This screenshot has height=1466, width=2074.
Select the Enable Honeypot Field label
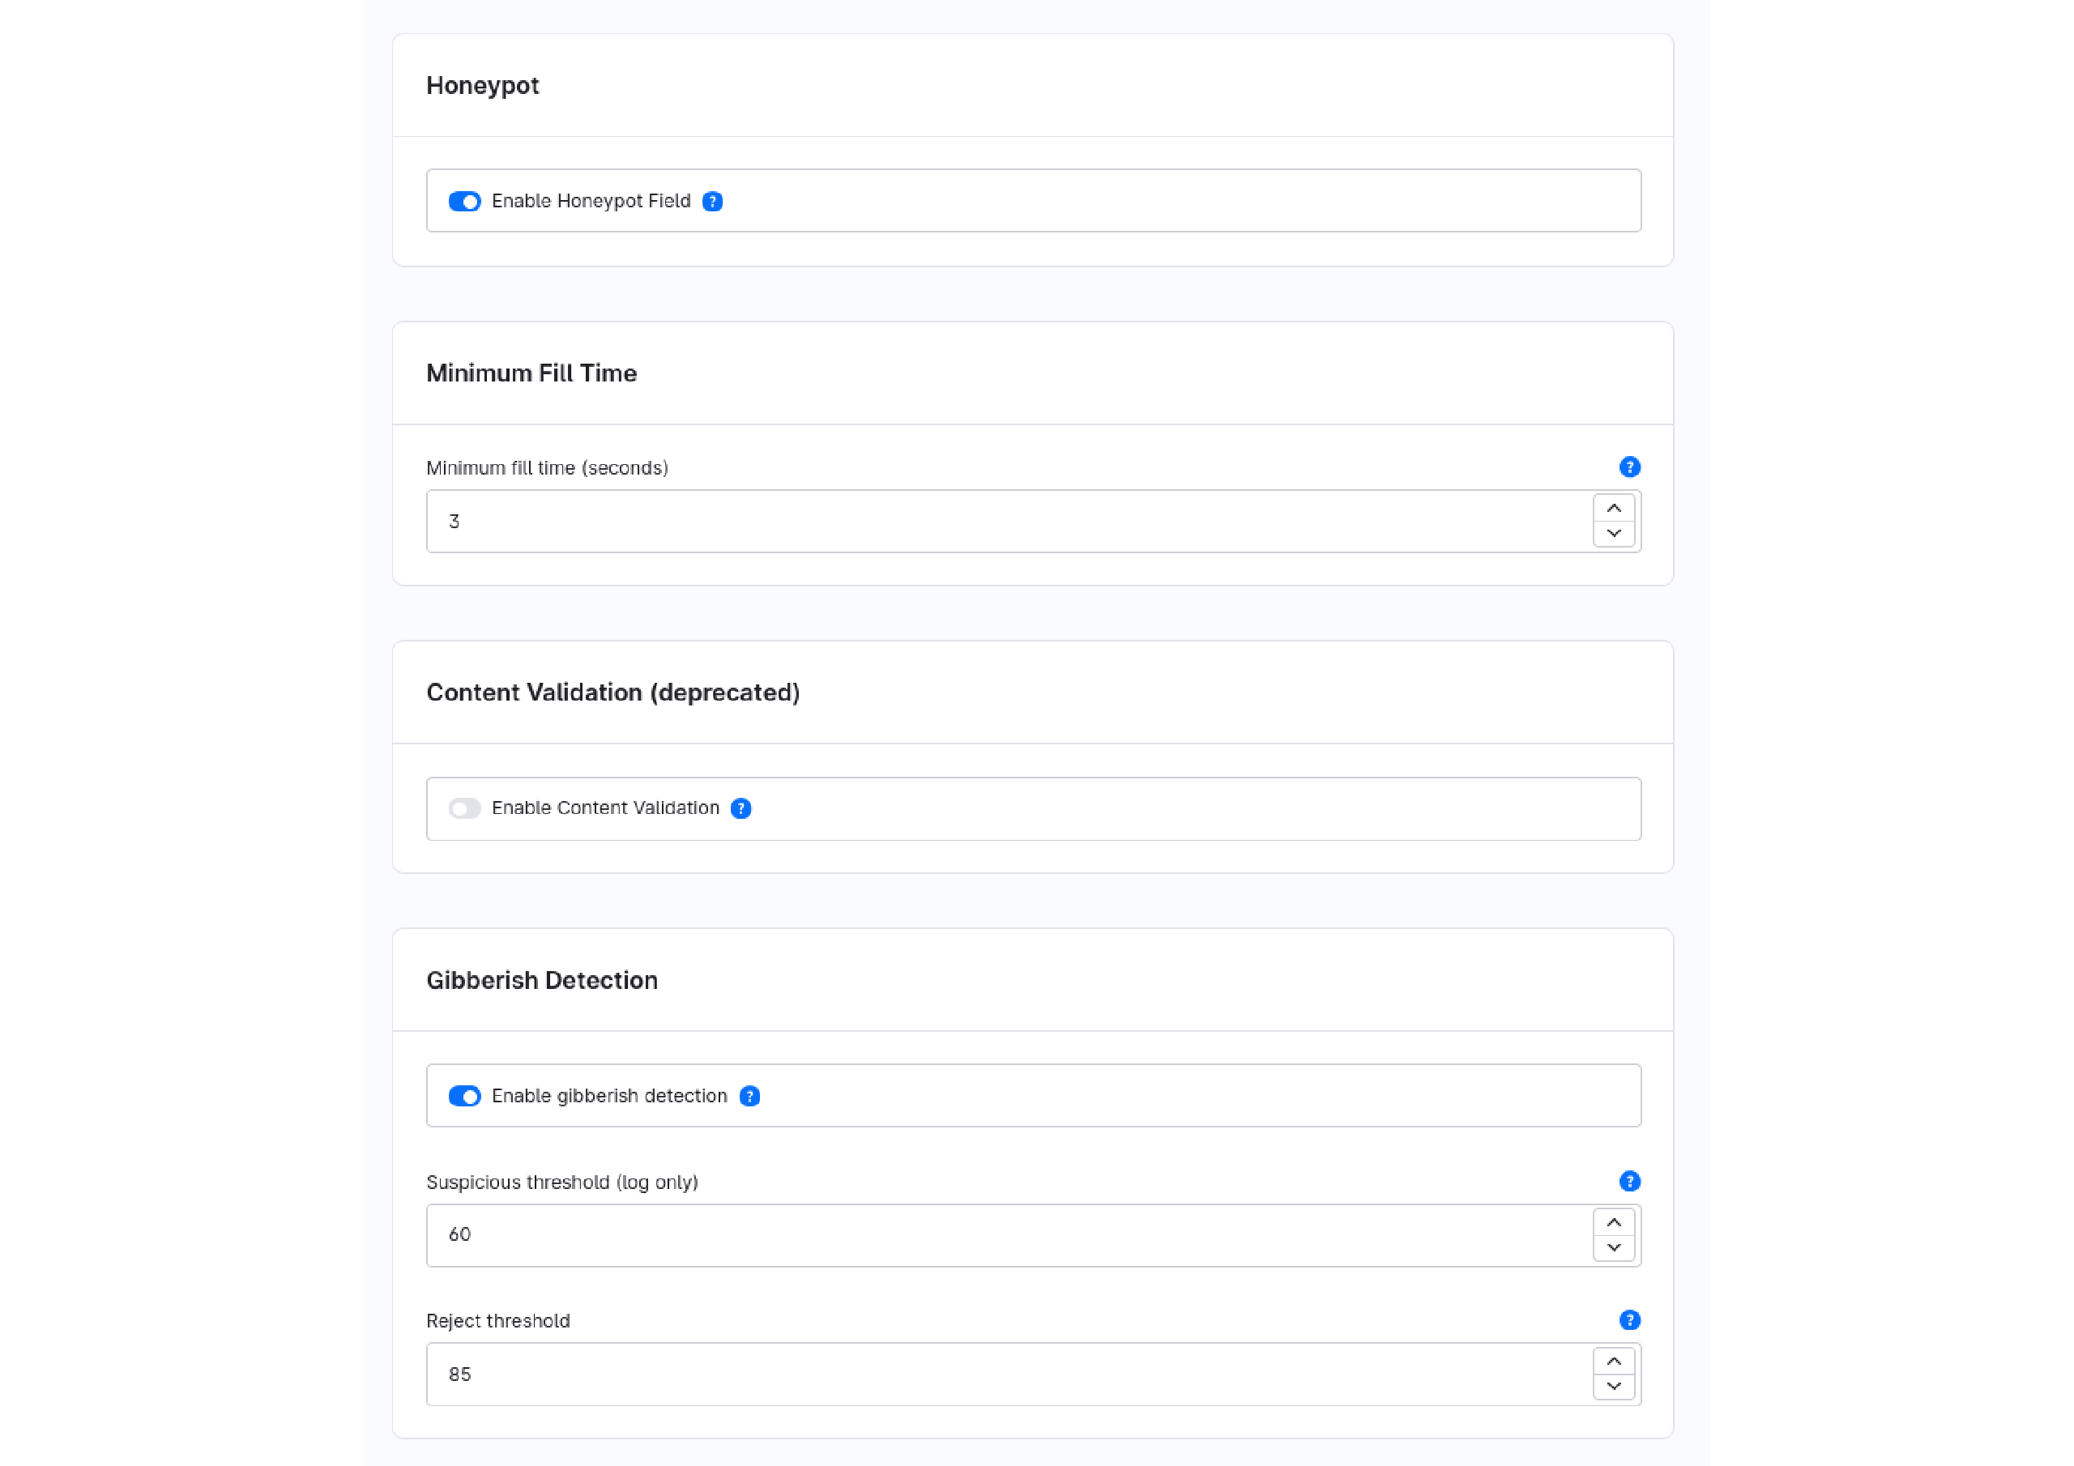[591, 202]
